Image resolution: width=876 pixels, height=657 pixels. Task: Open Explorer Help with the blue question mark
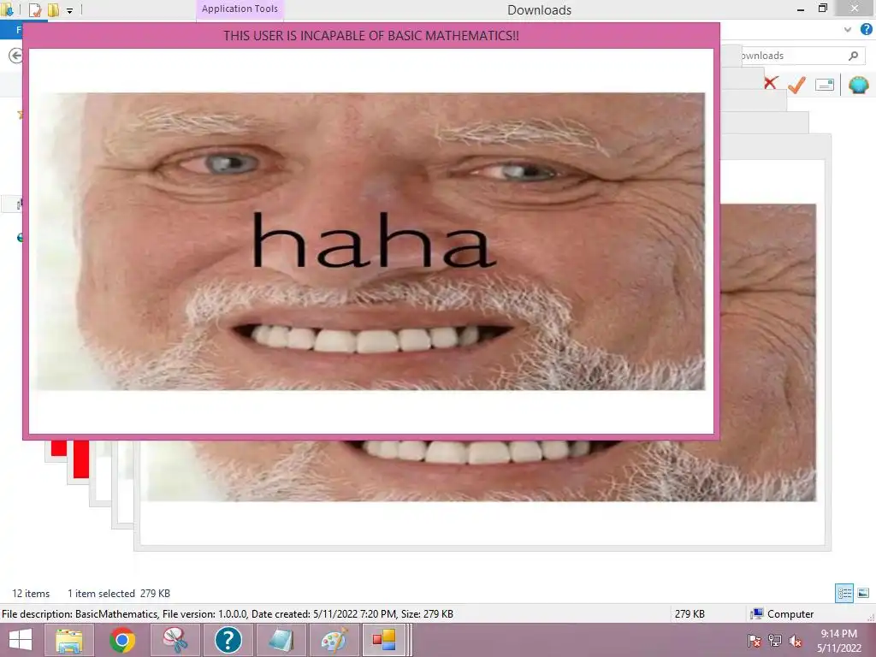(x=866, y=30)
